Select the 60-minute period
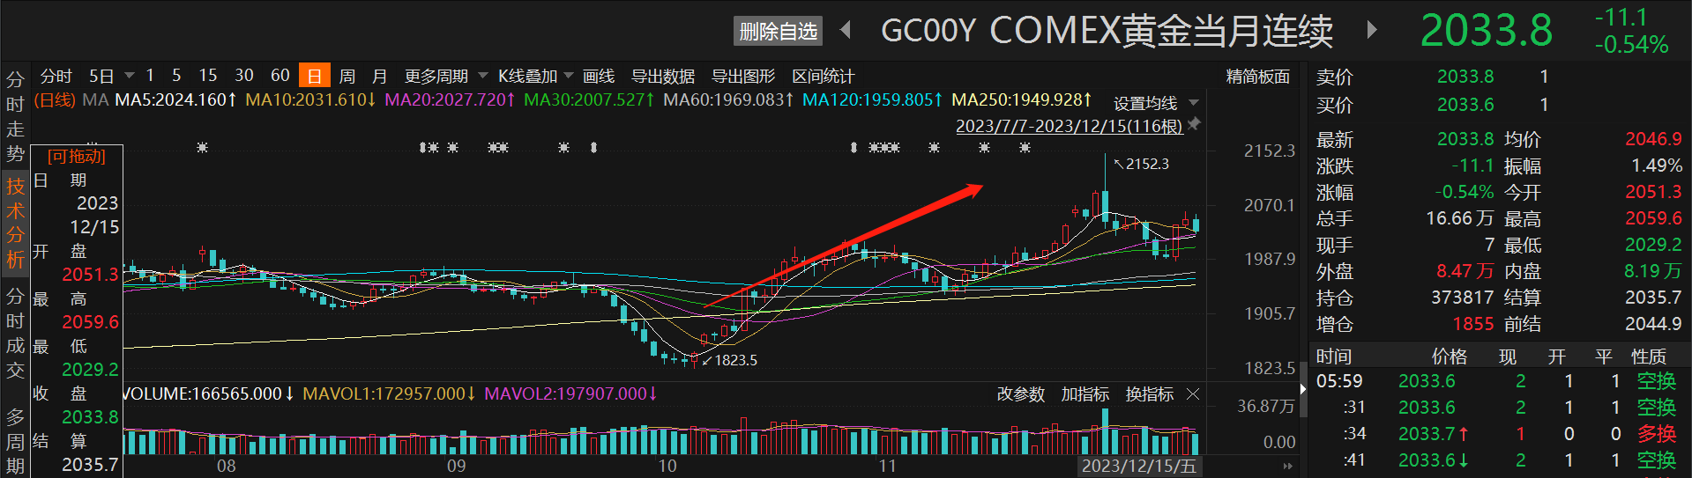 point(280,76)
